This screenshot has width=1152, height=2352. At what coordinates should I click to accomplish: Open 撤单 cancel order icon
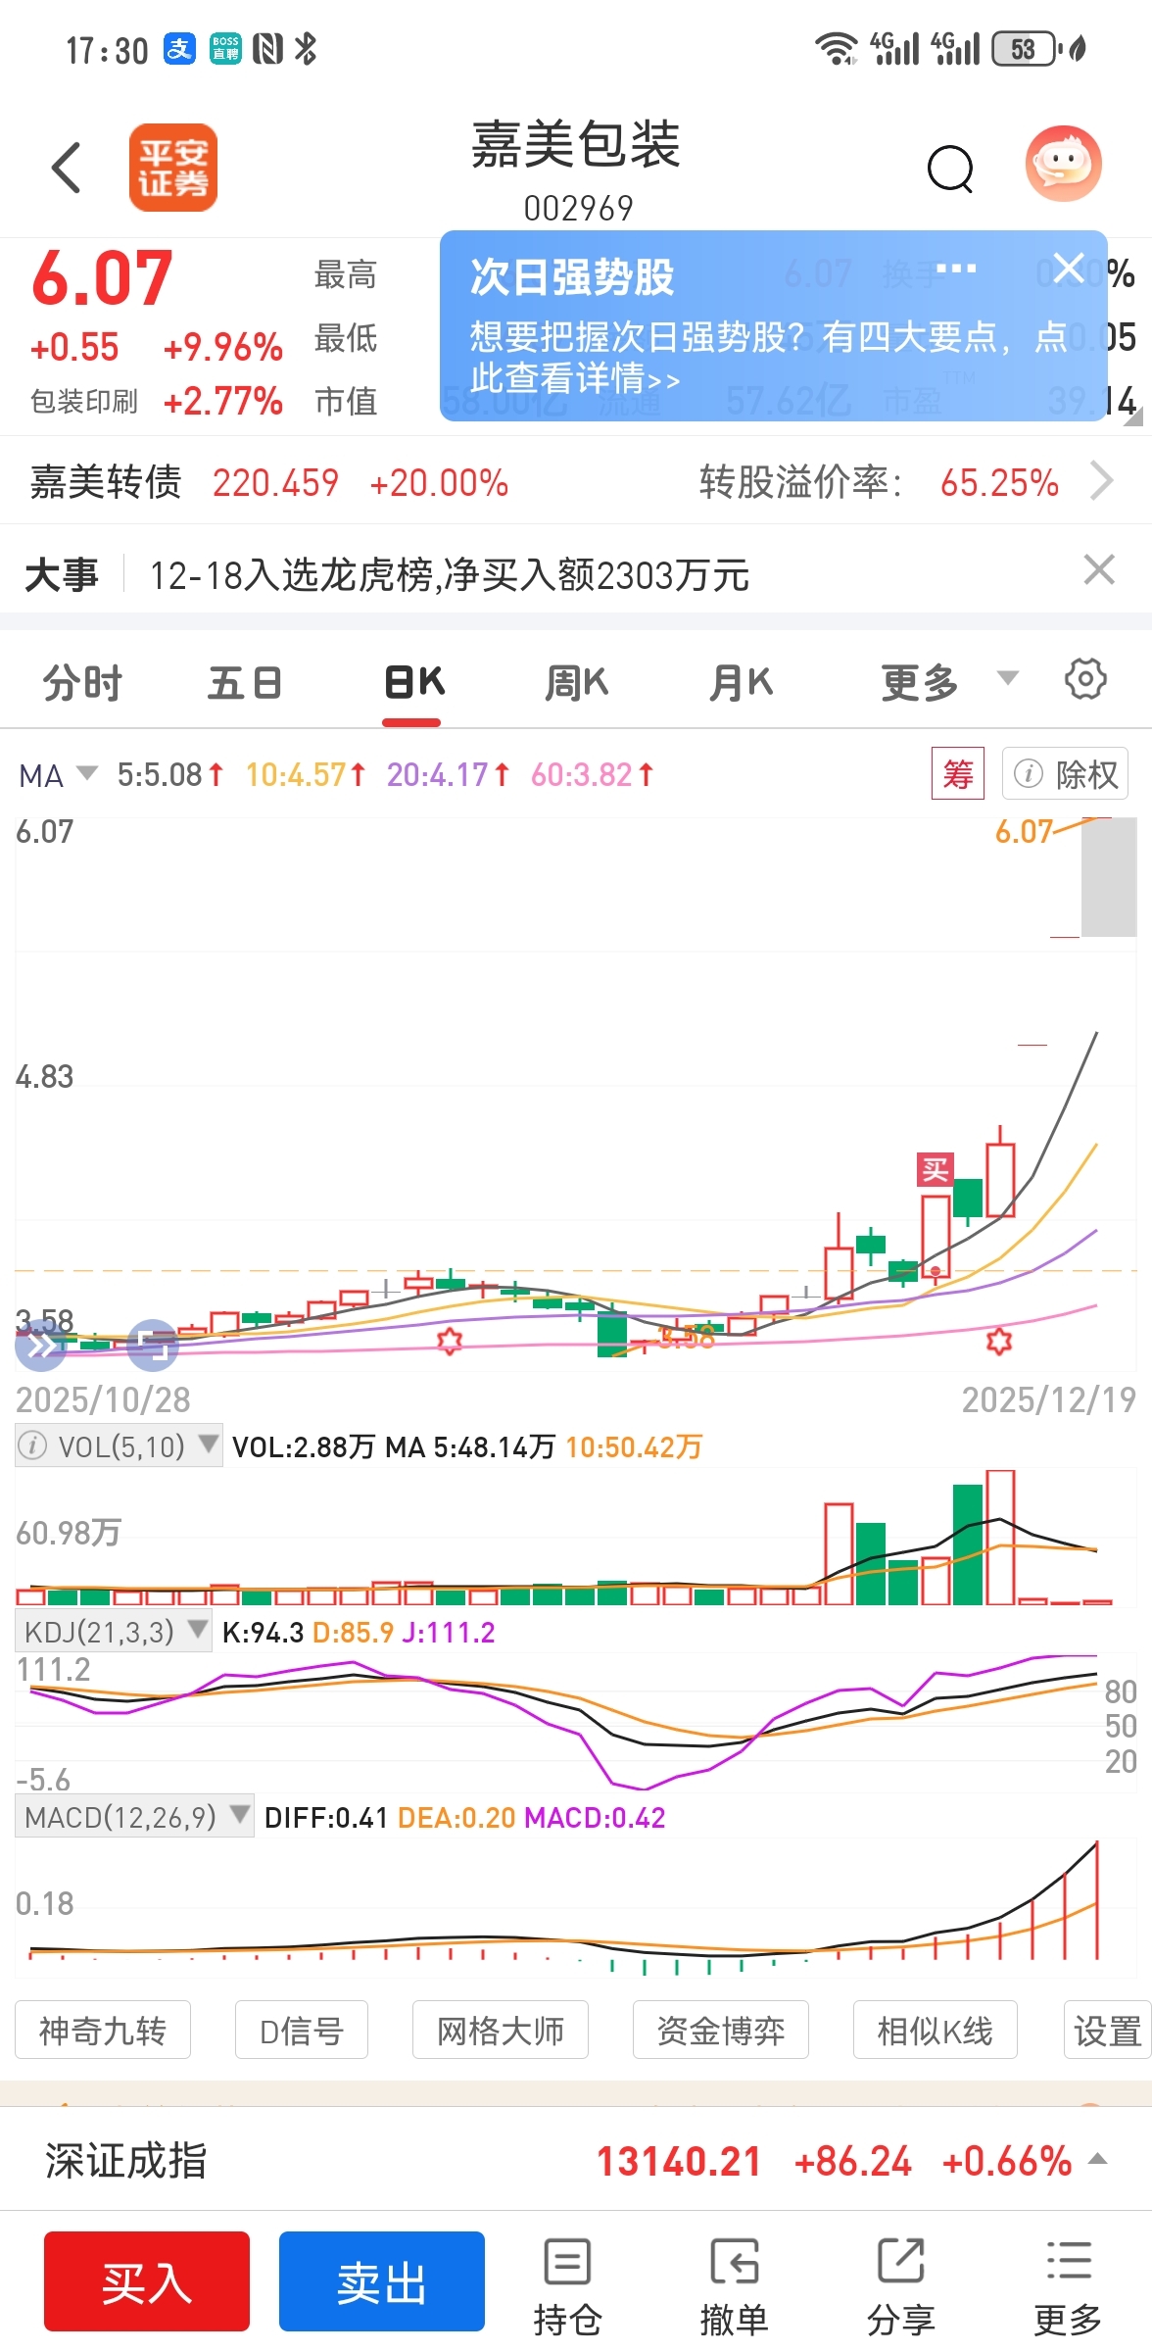click(734, 2288)
